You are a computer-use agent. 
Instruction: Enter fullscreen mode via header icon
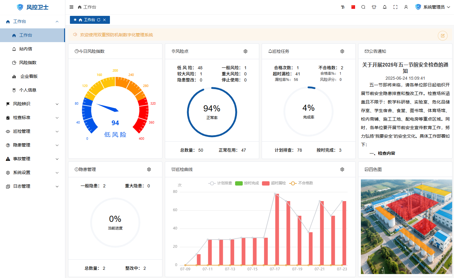[395, 7]
